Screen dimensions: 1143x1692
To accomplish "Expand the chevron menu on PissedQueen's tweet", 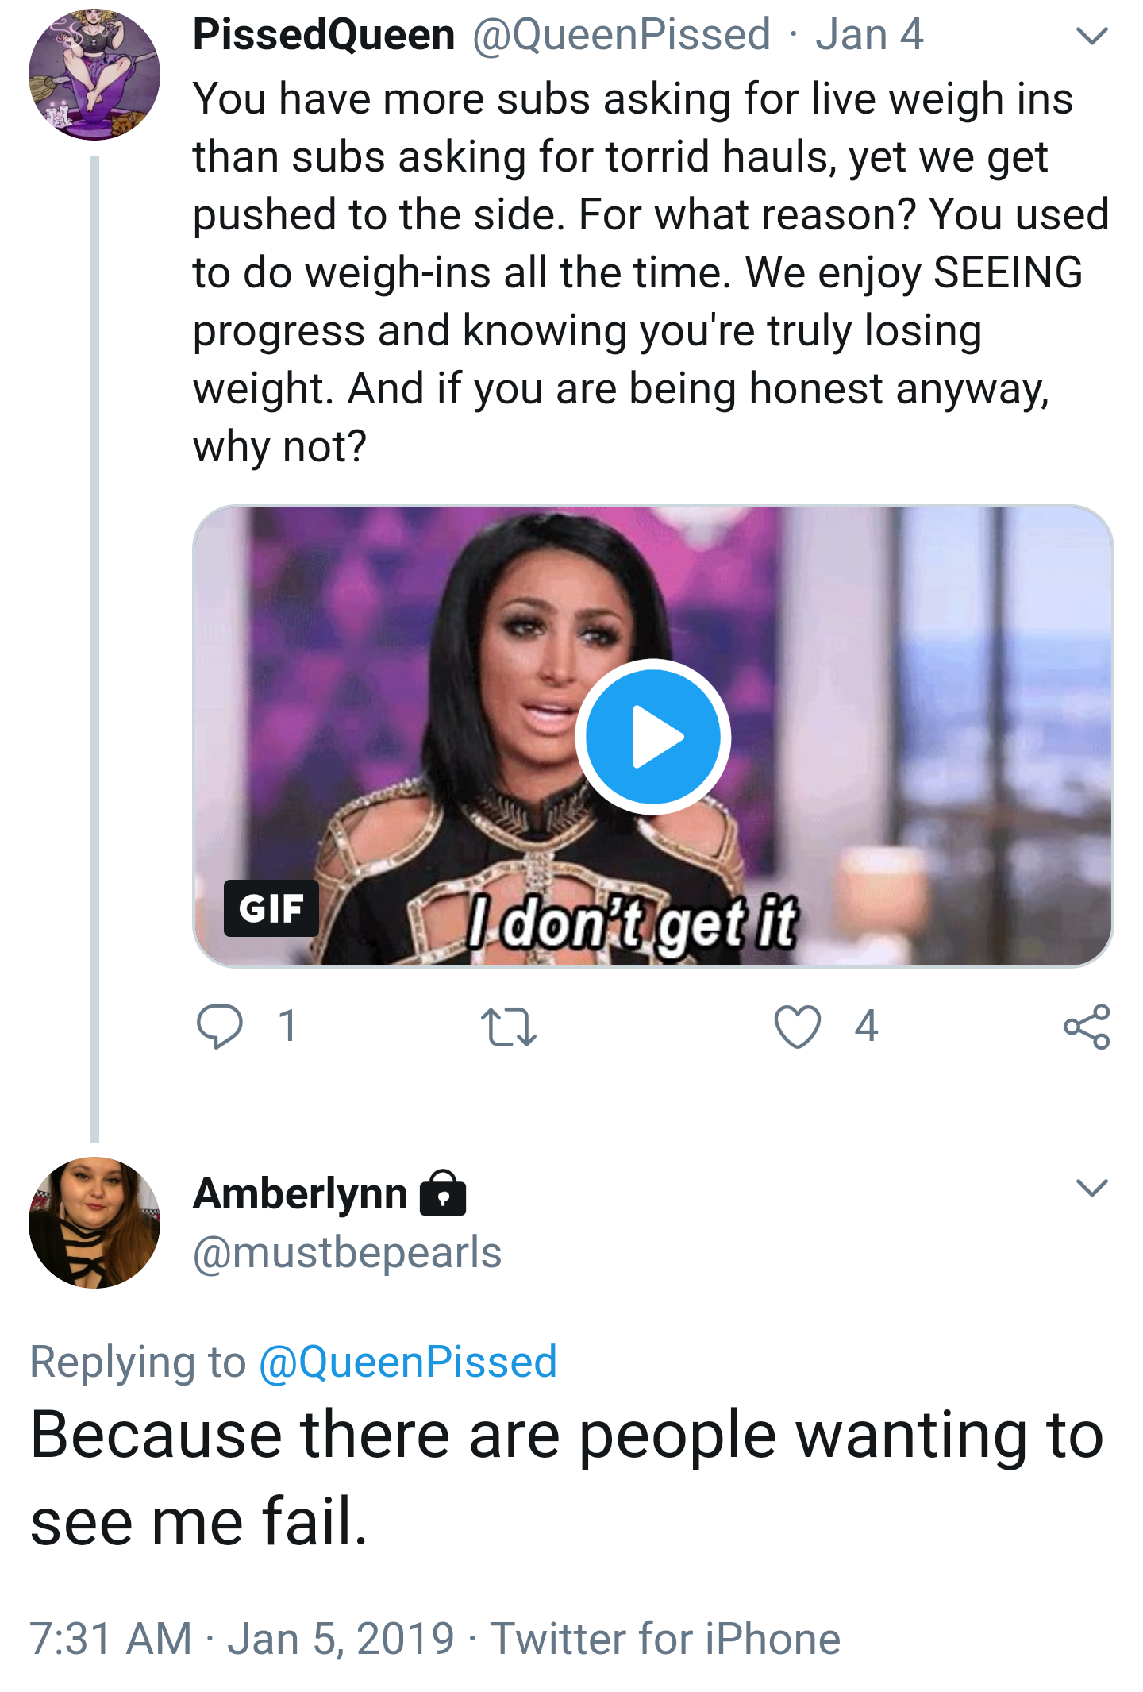I will 1091,36.
